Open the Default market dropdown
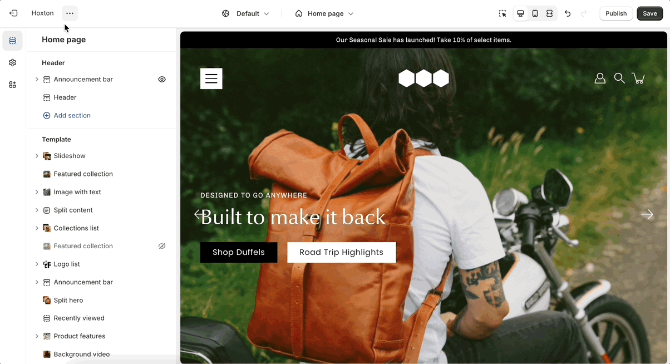The height and width of the screenshot is (364, 670). 245,13
